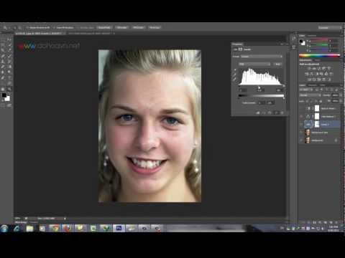Delete the Levels adjustment with trash icon

(x=282, y=113)
